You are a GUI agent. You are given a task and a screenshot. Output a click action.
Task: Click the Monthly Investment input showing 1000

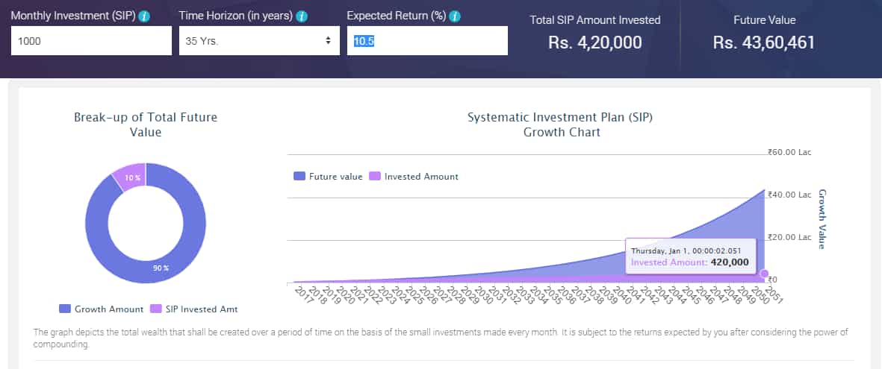[x=91, y=41]
